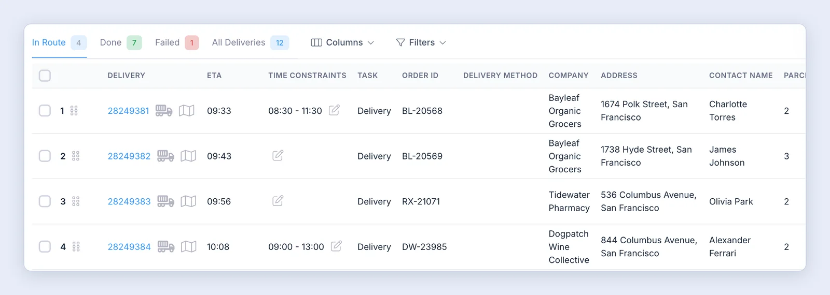Viewport: 830px width, 295px height.
Task: Click contact name Charlotte Torres
Action: click(x=728, y=111)
